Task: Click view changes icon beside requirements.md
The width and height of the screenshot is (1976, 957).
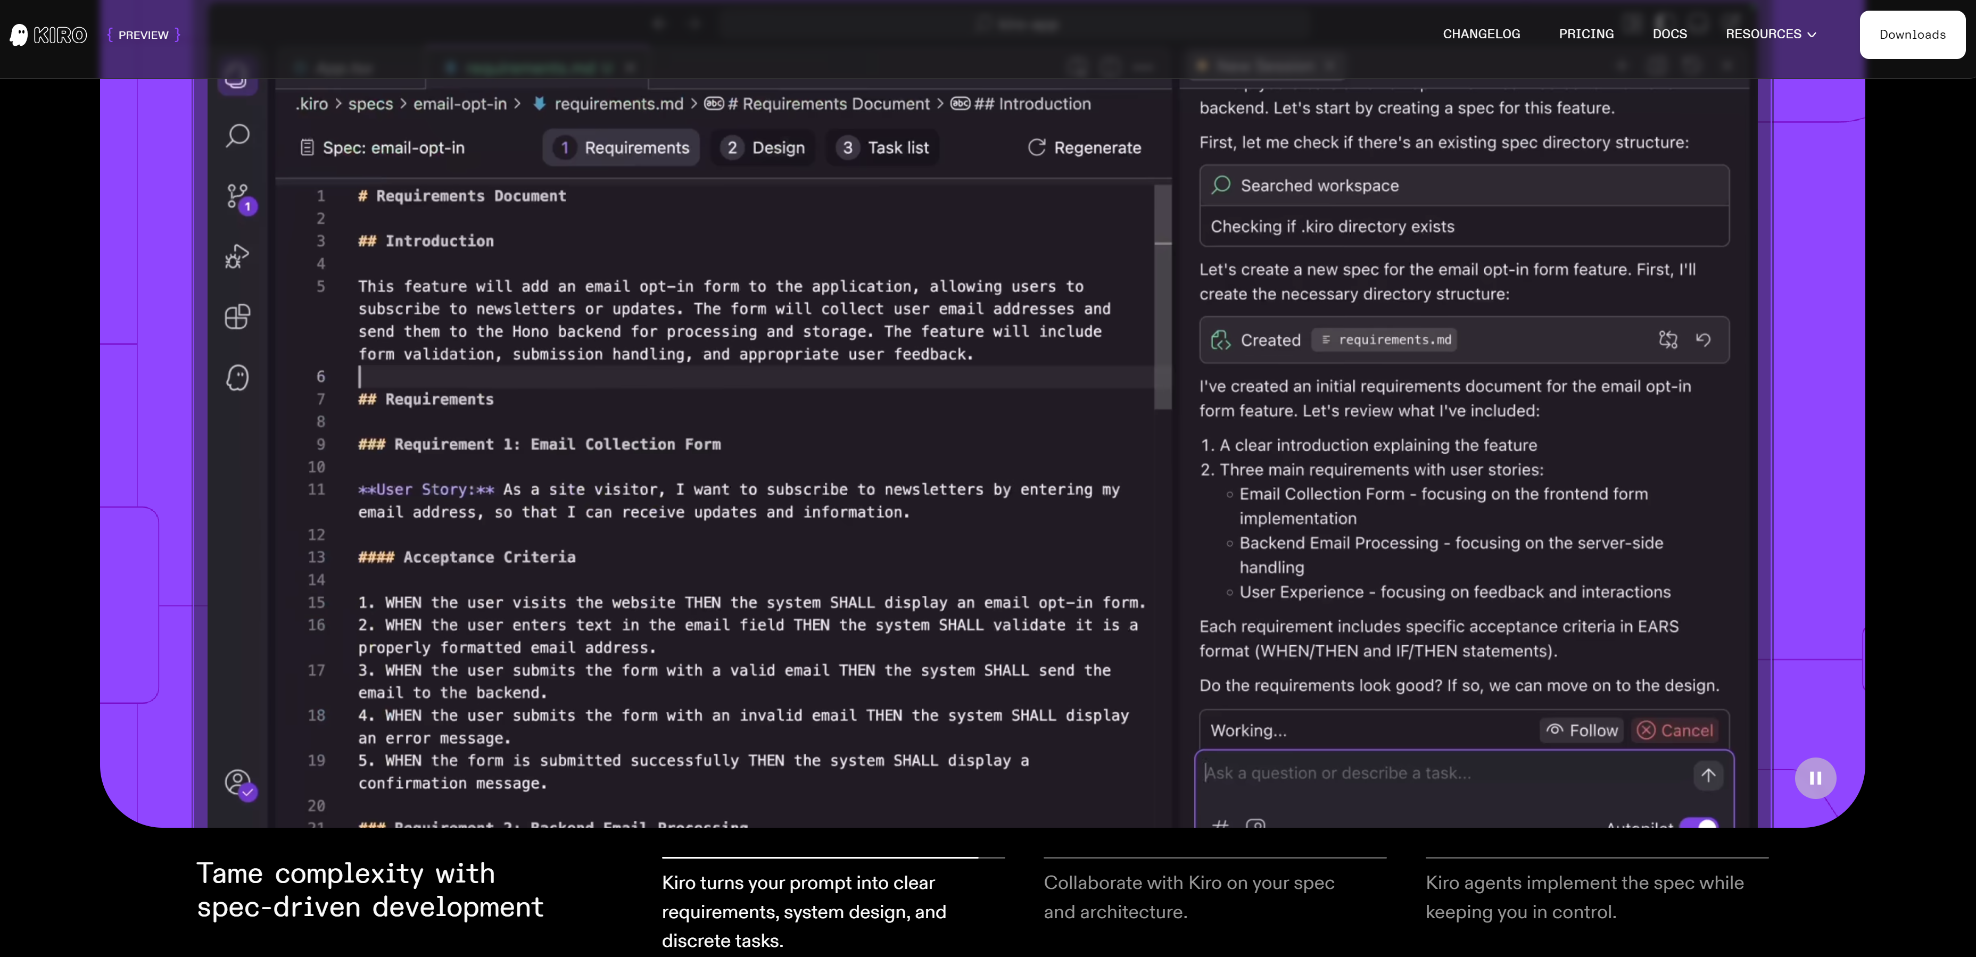Action: point(1668,340)
